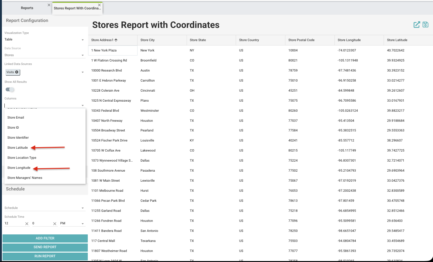Switch to the Reports tab
This screenshot has width=433, height=262.
tap(27, 8)
